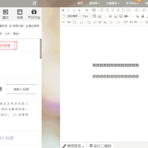Select the 请输入标题 lined title template
148x148 pixels.
[21, 89]
